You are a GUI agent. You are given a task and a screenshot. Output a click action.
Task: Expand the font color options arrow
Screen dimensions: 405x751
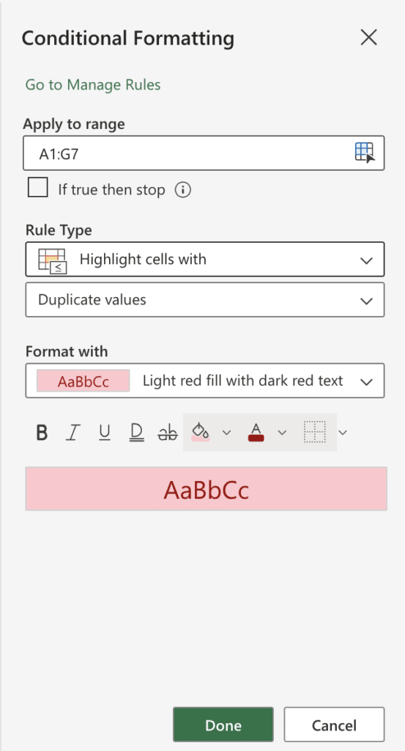(x=282, y=433)
